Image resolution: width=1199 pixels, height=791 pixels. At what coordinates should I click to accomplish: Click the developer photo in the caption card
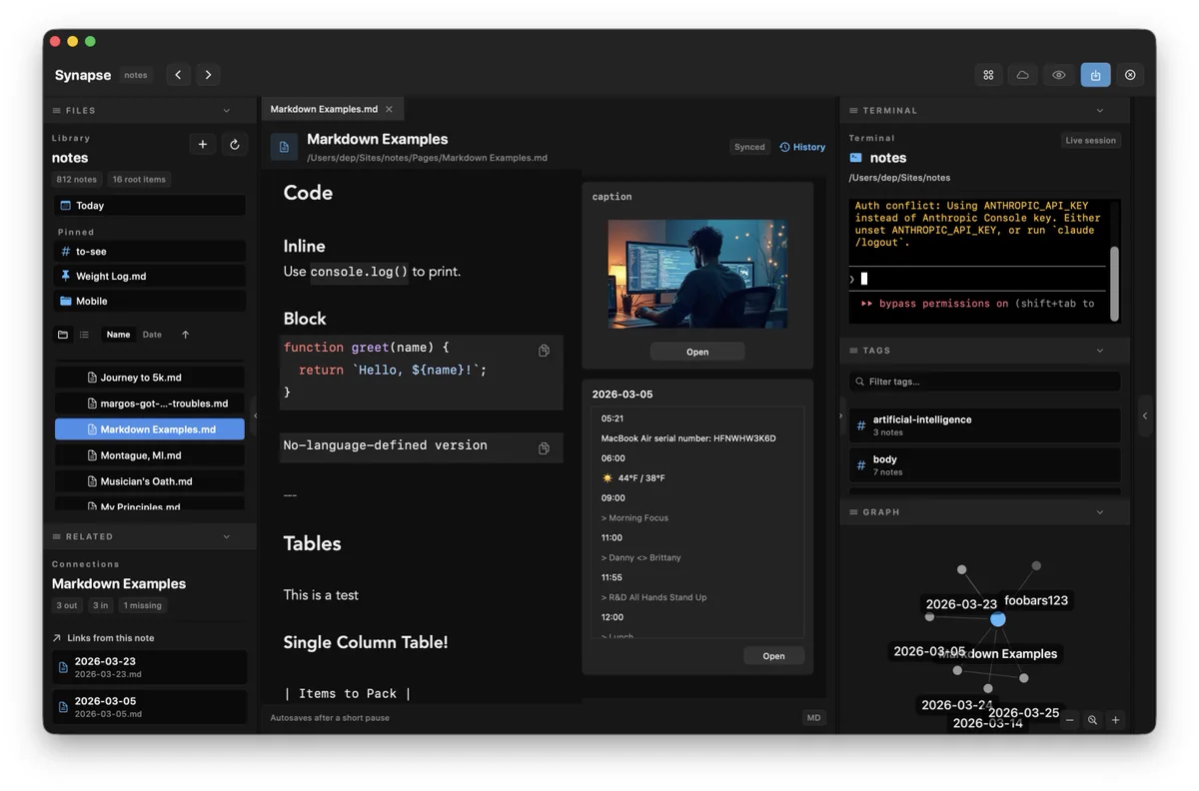click(697, 274)
